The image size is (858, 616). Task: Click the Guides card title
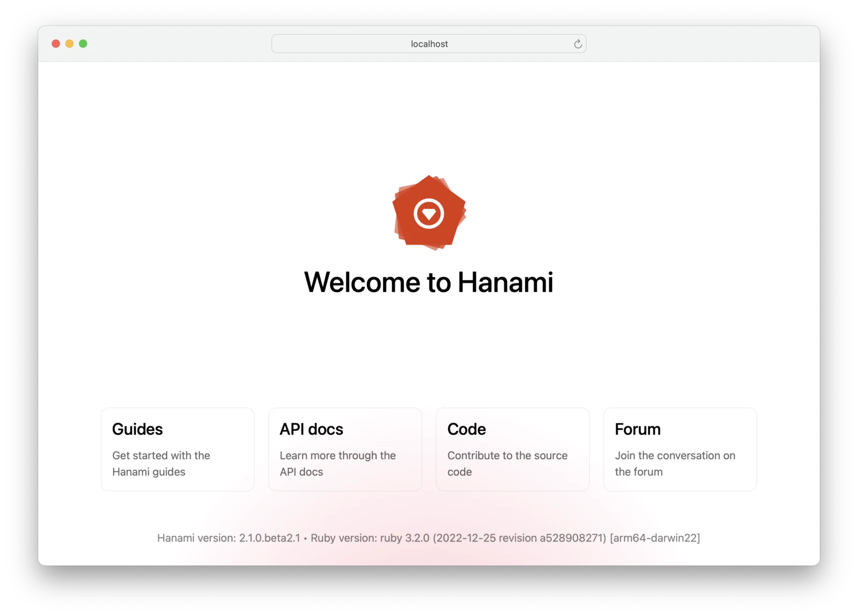pos(137,429)
